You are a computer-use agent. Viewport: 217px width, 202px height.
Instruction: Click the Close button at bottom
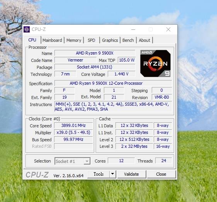(x=161, y=174)
